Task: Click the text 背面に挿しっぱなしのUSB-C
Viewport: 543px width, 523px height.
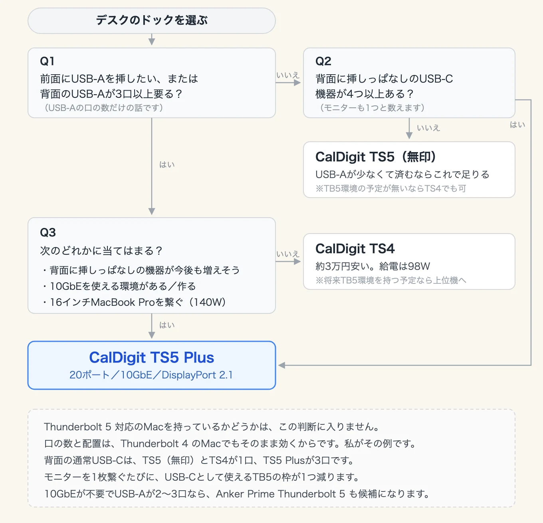Action: tap(384, 79)
